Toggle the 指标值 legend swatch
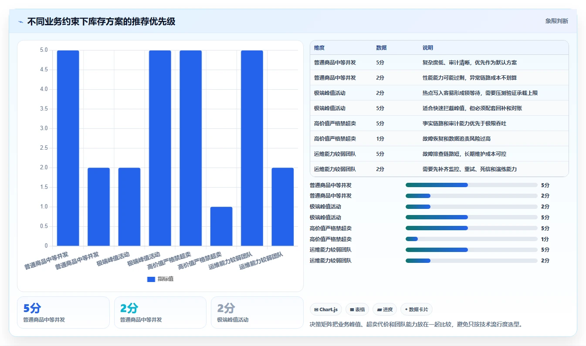 151,279
